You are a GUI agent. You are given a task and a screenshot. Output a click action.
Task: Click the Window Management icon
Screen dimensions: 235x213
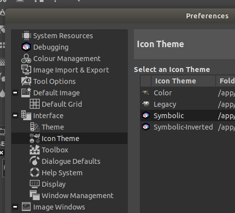[35, 195]
